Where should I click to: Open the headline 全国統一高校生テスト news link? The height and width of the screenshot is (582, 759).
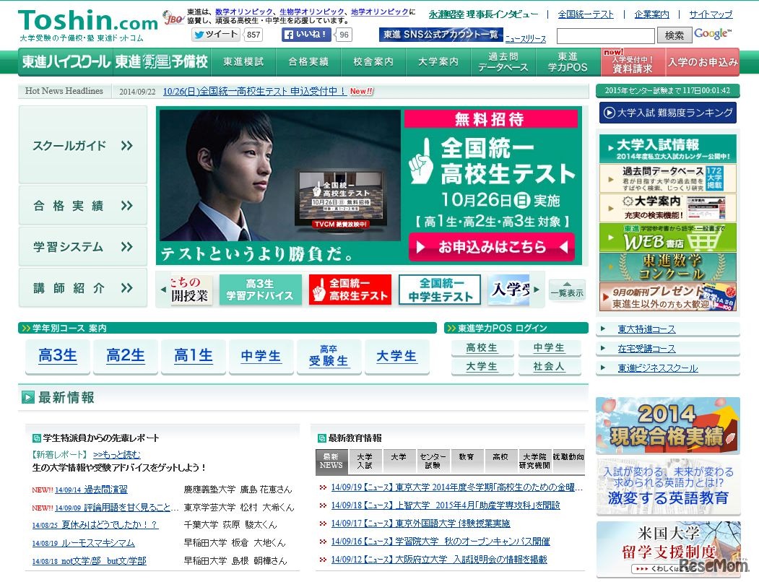pyautogui.click(x=255, y=91)
